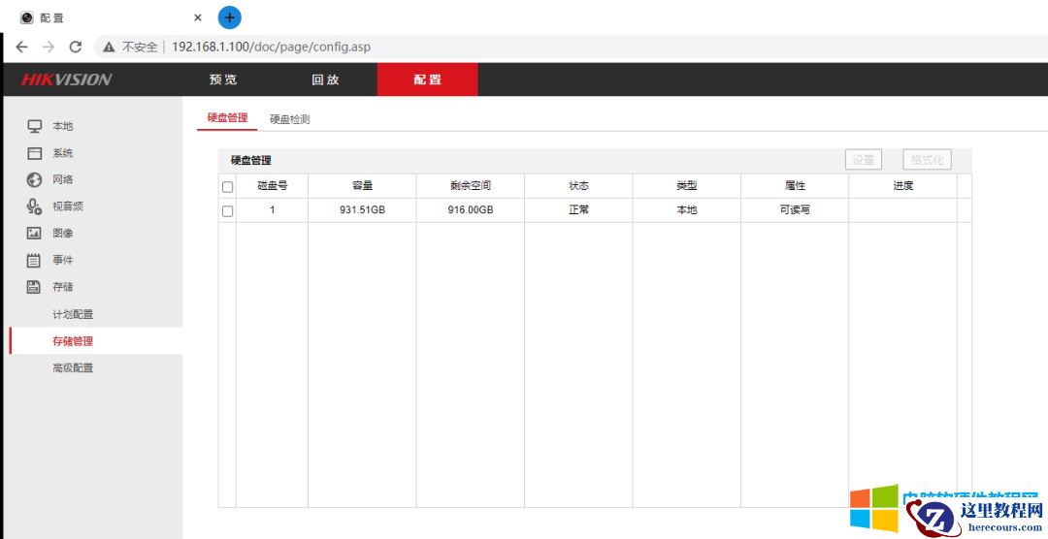Viewport: 1048px width, 539px height.
Task: Click the 进度 column header
Action: 903,186
